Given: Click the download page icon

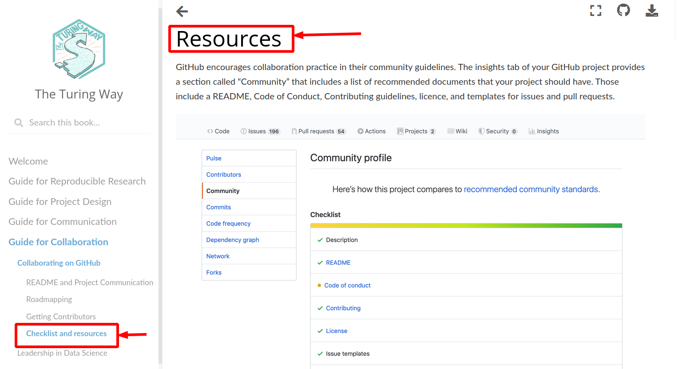Looking at the screenshot, I should (651, 11).
